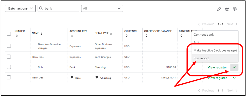Click the Bank Dos account name
Image resolution: width=246 pixels, height=96 pixels.
click(38, 78)
